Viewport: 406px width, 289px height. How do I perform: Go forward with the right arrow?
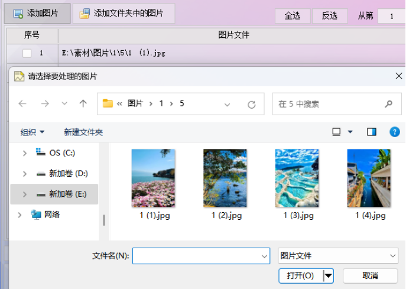(x=45, y=104)
